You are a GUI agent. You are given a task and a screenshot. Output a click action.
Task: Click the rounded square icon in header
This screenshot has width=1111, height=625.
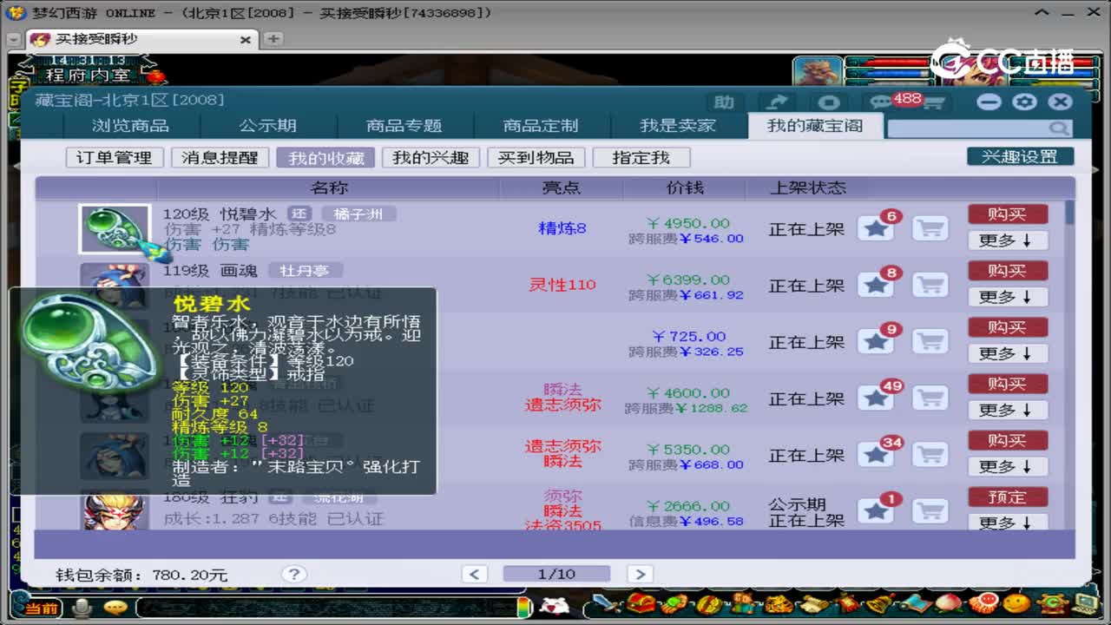click(829, 102)
